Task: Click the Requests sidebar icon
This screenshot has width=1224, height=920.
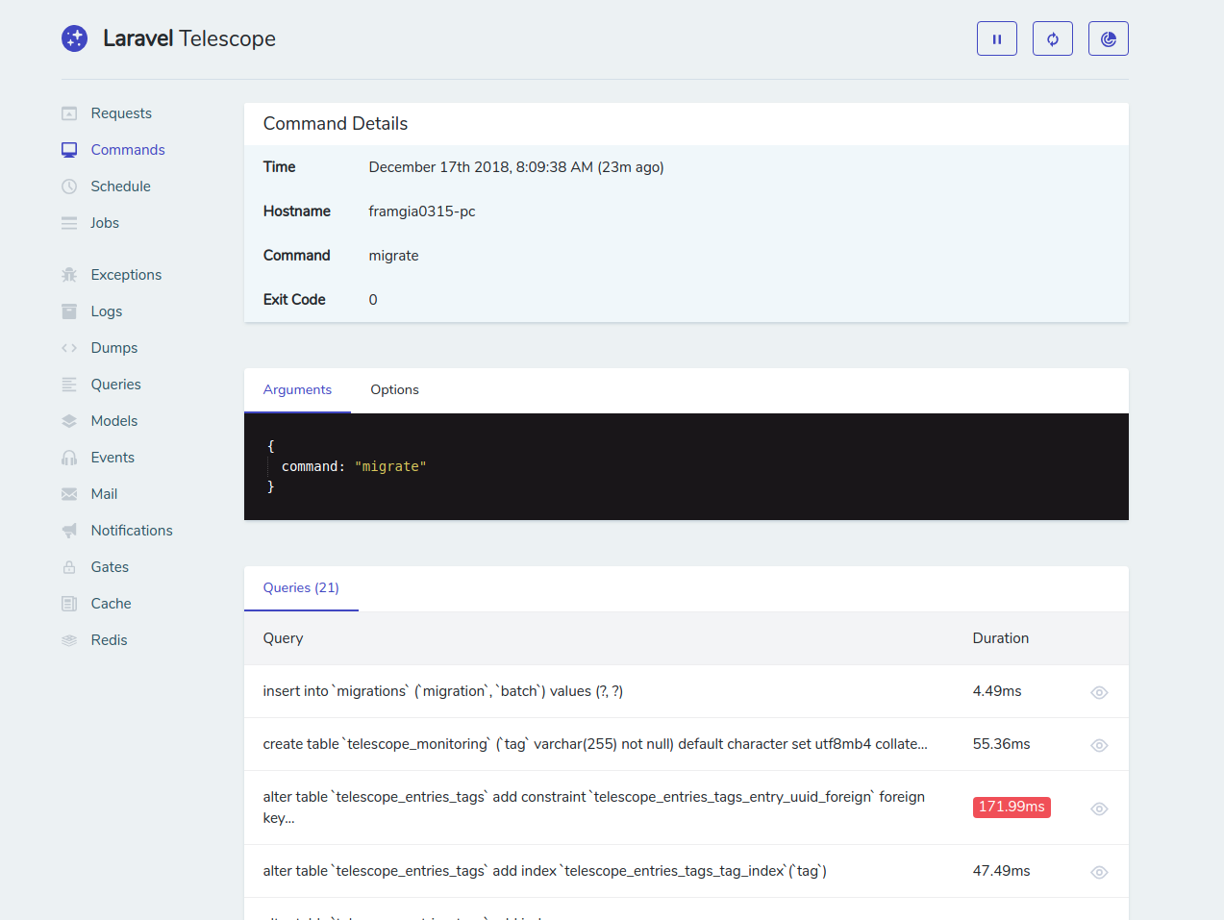Action: [x=69, y=113]
